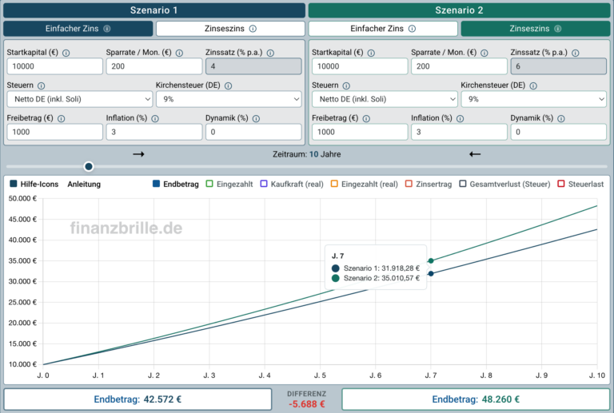Toggle the Hilfe-Icons checkbox

coord(14,184)
